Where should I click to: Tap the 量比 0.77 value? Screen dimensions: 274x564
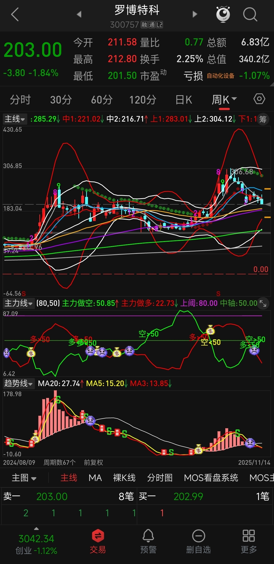(194, 42)
